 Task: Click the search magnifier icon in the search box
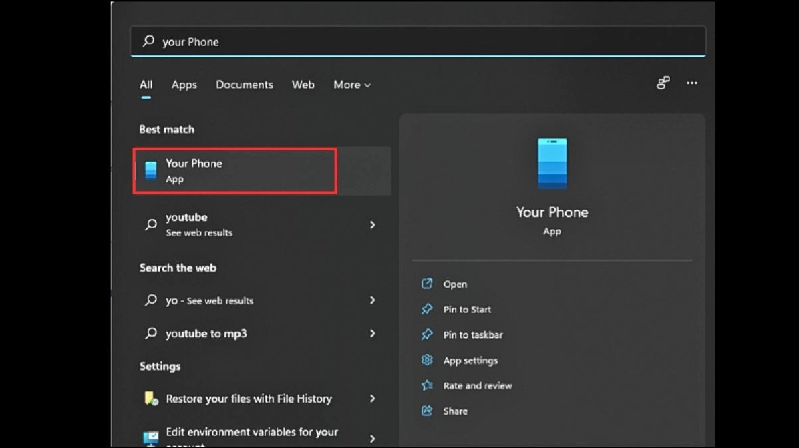click(x=147, y=41)
